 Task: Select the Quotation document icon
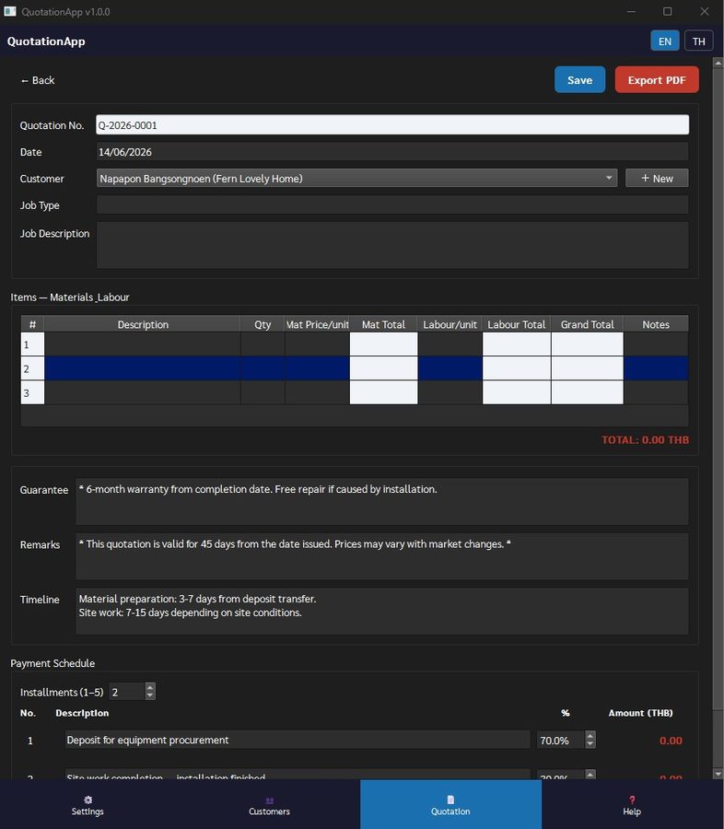(x=450, y=800)
